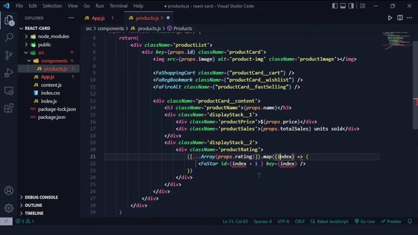This screenshot has height=235, width=418.
Task: Click the components breadcrumb
Action: 110,28
